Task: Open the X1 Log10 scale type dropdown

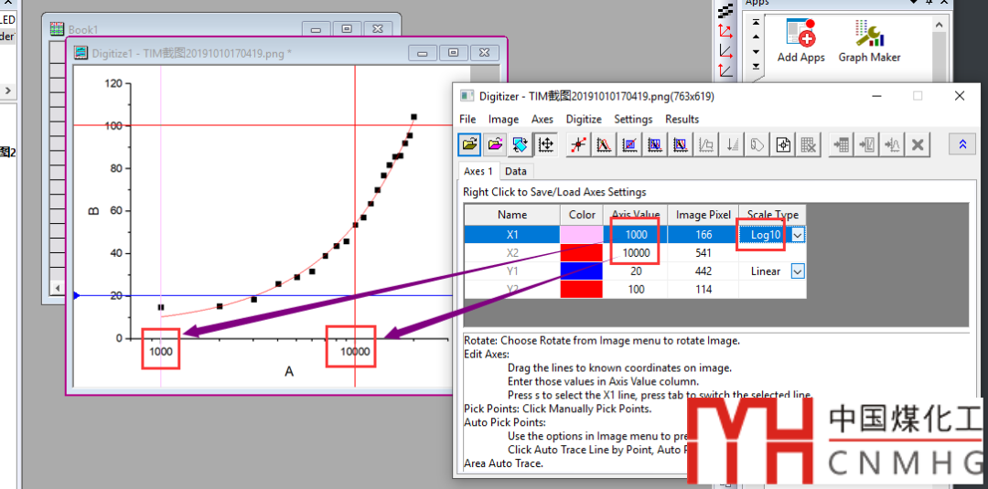Action: [798, 235]
